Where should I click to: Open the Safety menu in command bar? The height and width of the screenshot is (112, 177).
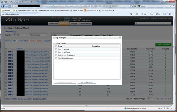pyautogui.click(x=158, y=14)
